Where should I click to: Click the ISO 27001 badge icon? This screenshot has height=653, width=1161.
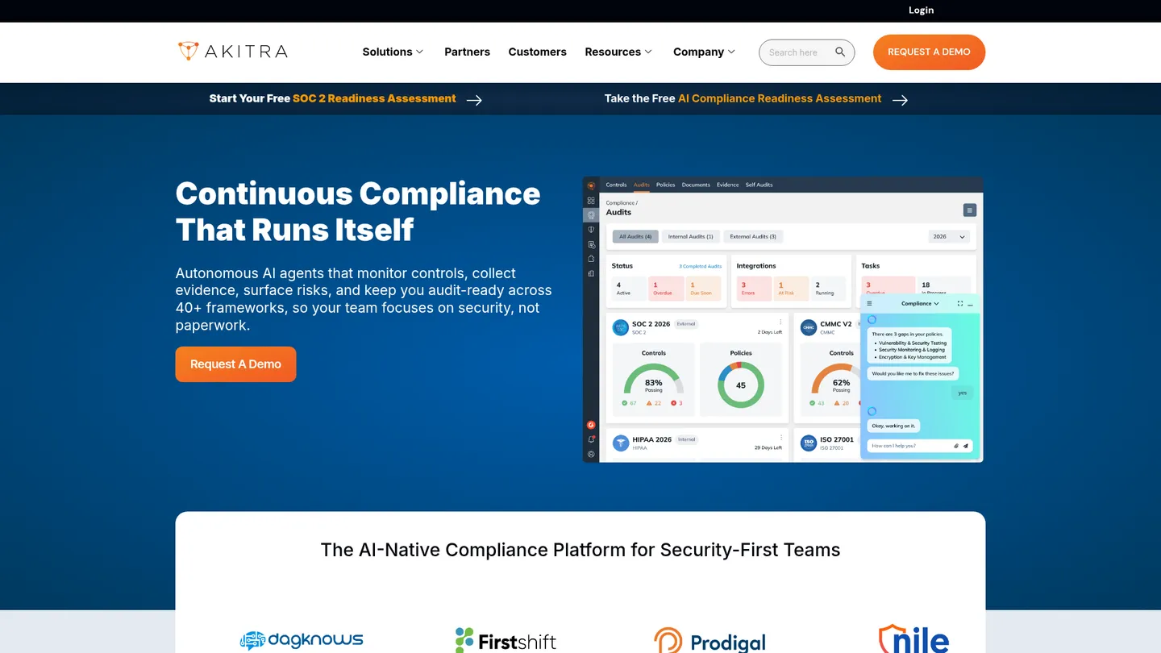point(809,443)
